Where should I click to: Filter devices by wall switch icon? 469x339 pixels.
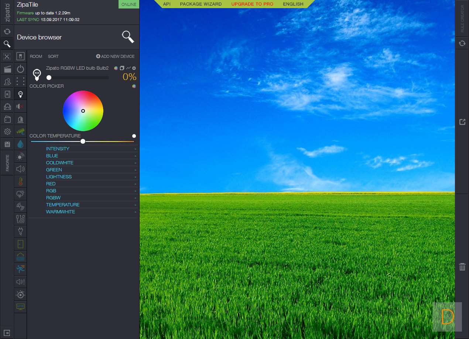20,56
